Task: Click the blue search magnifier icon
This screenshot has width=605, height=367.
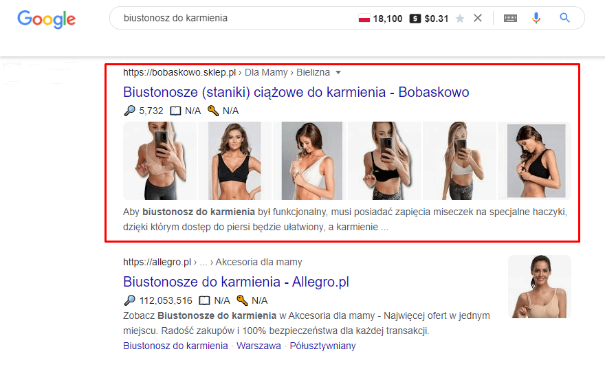Action: (564, 18)
